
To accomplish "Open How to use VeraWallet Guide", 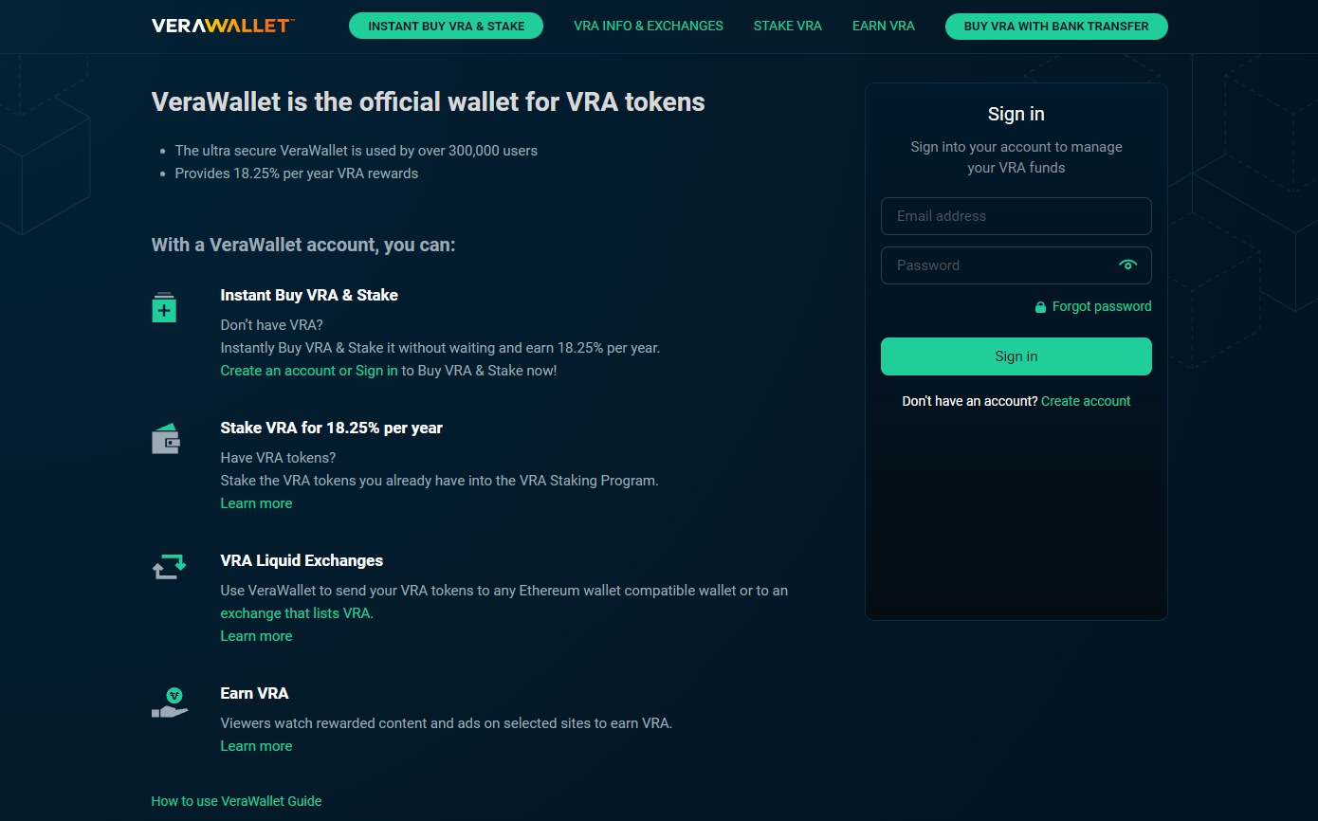I will (x=236, y=801).
